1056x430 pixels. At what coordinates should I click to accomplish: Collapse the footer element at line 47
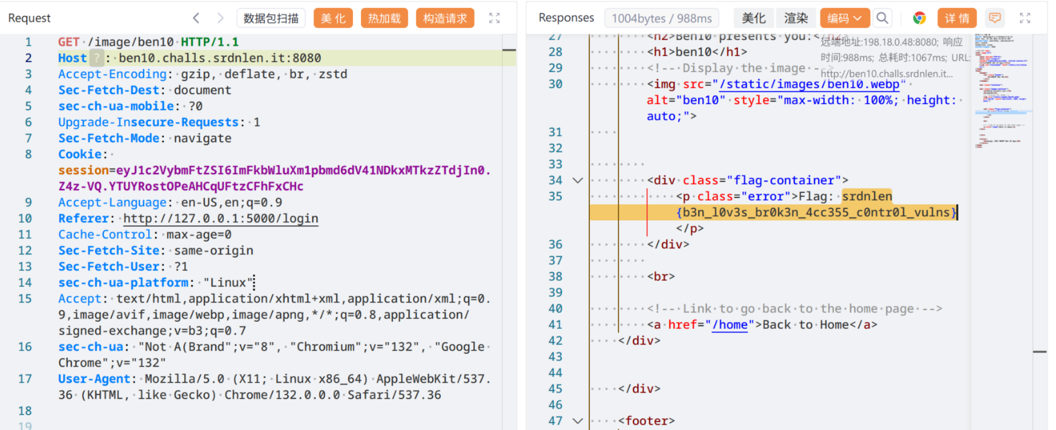click(578, 421)
